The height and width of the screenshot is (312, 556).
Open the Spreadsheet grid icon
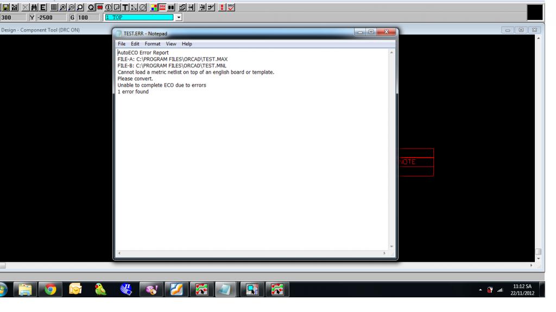(x=54, y=8)
